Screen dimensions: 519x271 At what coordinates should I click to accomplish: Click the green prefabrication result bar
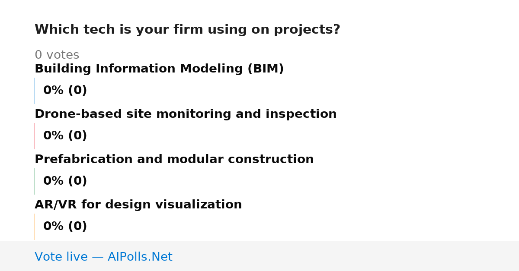coord(35,181)
